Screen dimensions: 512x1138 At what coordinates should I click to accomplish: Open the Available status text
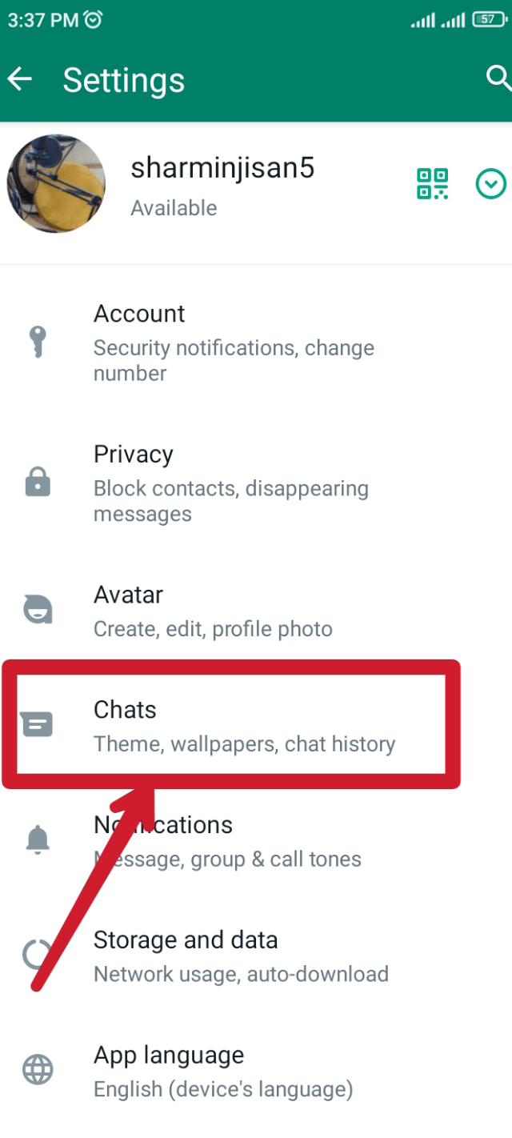174,208
